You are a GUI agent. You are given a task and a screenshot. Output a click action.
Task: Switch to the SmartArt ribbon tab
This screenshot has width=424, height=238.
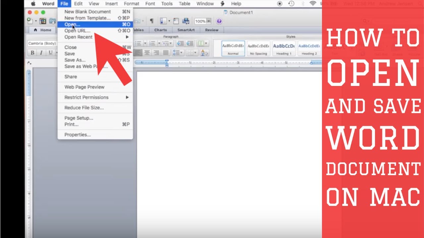click(186, 30)
